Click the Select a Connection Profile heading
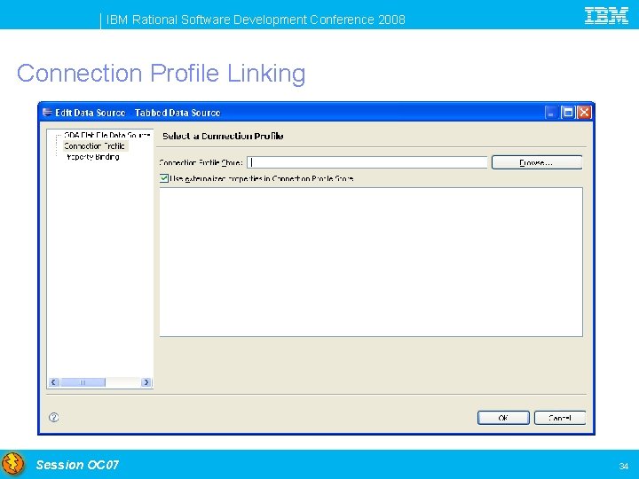The height and width of the screenshot is (479, 639). (223, 136)
